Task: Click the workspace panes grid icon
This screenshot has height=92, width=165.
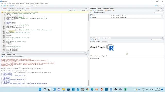Action: 32,6
